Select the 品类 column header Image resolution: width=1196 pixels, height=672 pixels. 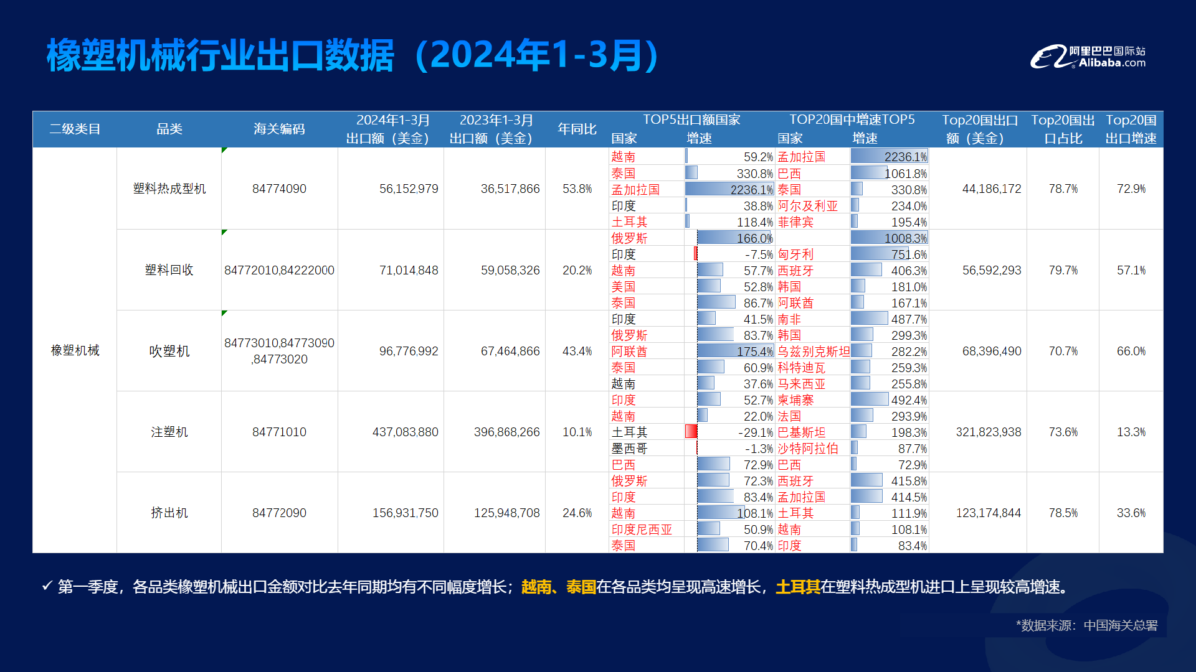coord(169,129)
